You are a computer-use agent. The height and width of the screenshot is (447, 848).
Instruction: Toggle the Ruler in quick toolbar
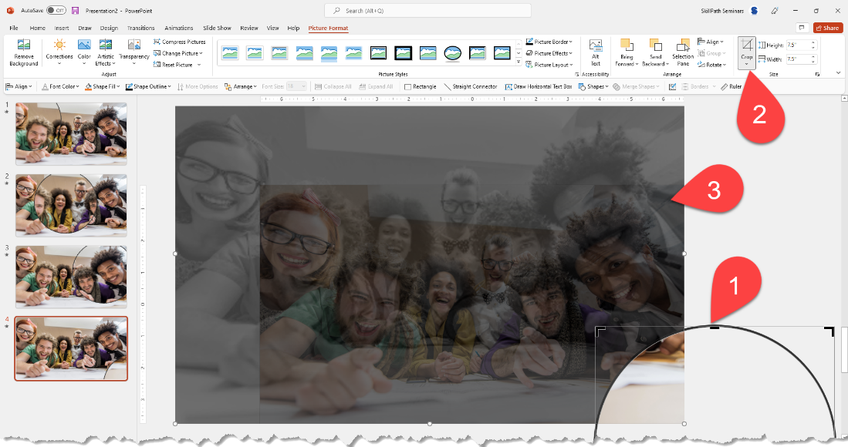coord(731,86)
